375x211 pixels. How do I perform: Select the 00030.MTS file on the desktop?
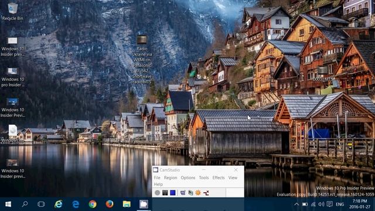point(323,74)
